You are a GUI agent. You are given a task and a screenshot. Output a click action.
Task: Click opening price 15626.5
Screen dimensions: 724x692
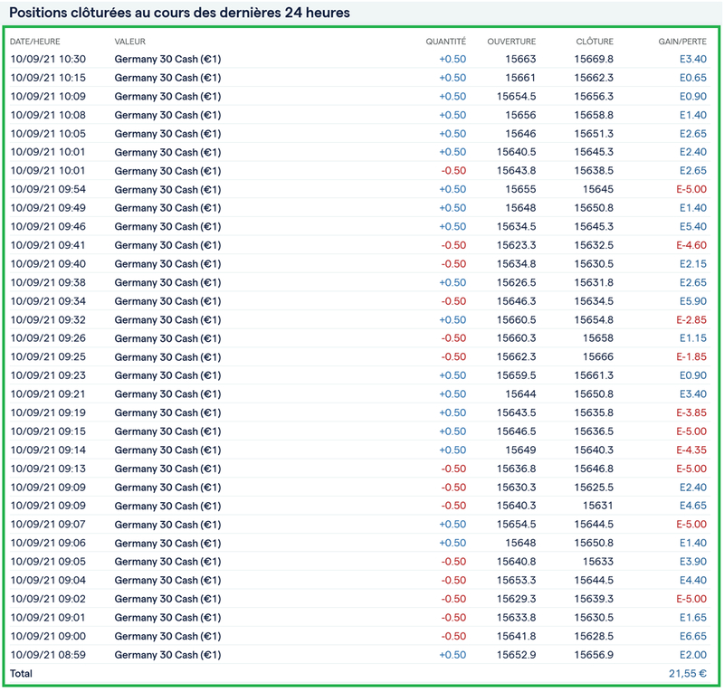click(516, 282)
